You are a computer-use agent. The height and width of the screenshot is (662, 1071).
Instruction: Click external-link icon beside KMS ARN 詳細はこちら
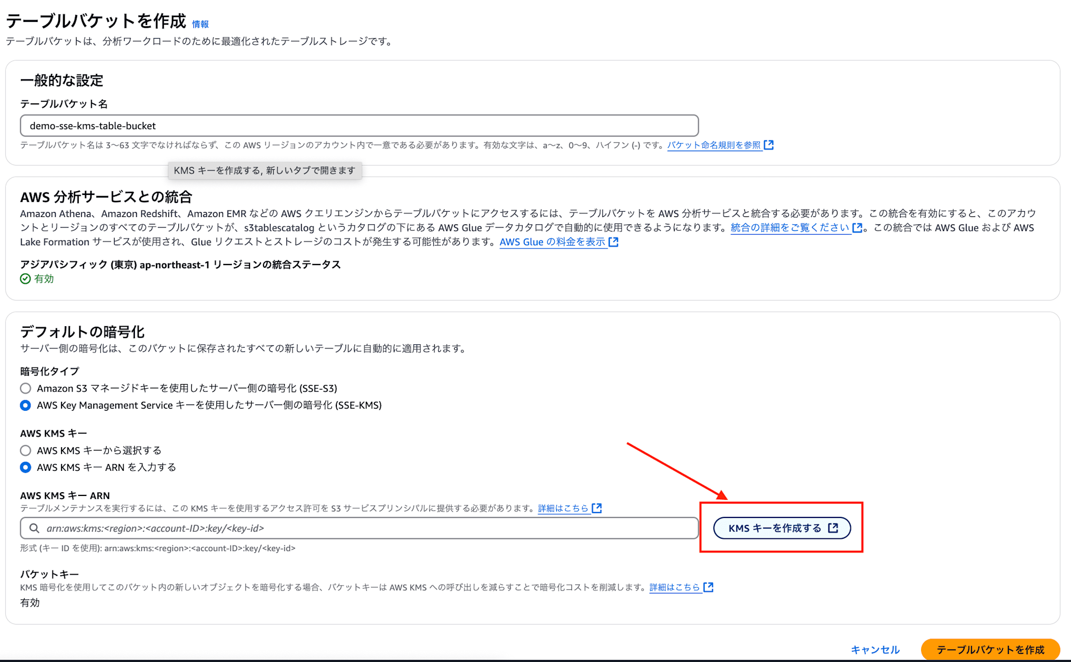pos(597,508)
